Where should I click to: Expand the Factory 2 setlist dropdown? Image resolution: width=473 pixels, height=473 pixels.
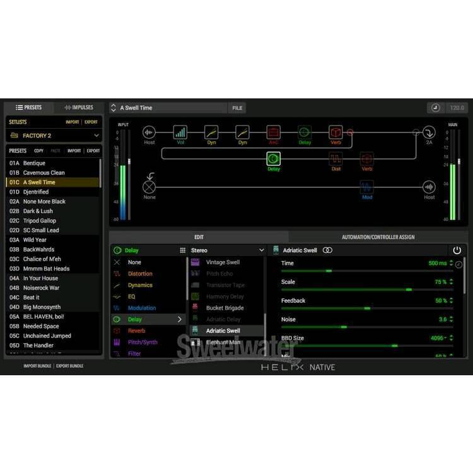[x=96, y=136]
